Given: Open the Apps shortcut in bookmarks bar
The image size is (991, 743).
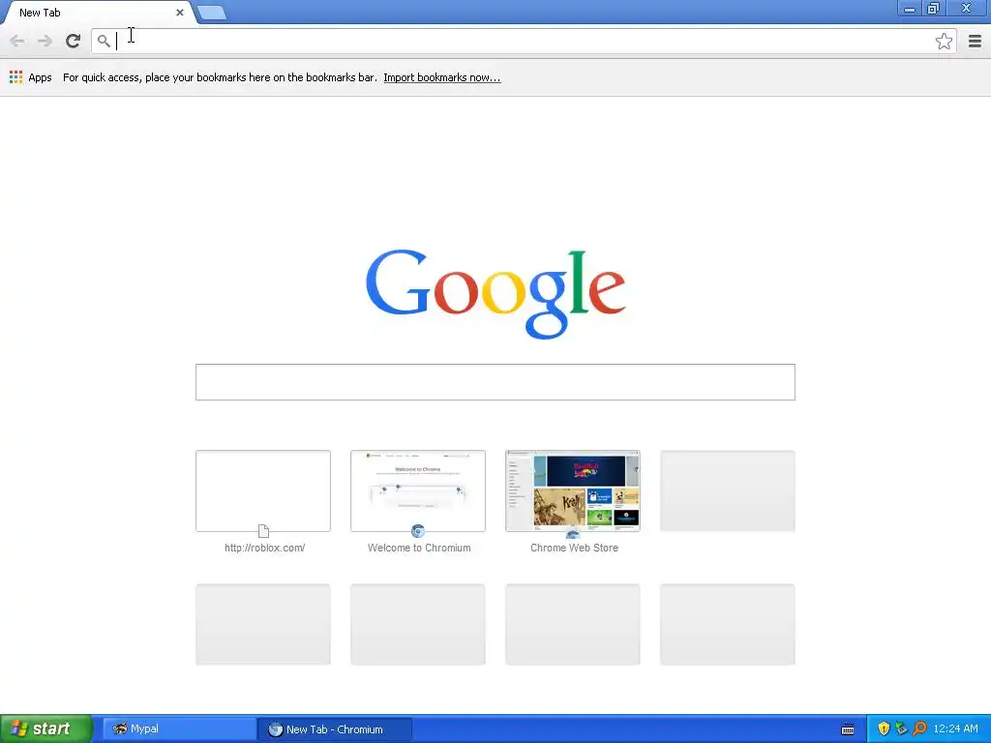Looking at the screenshot, I should point(30,77).
